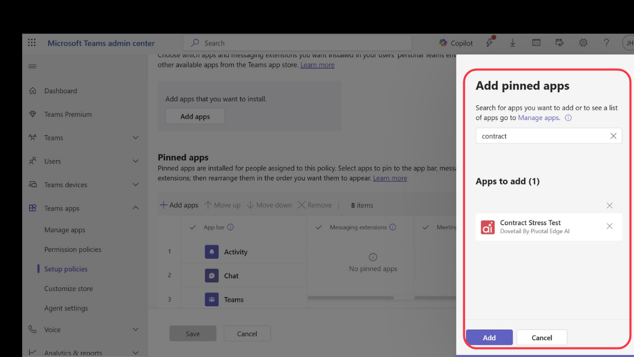This screenshot has height=357, width=634.
Task: Open Manage apps in the sidebar
Action: point(64,230)
